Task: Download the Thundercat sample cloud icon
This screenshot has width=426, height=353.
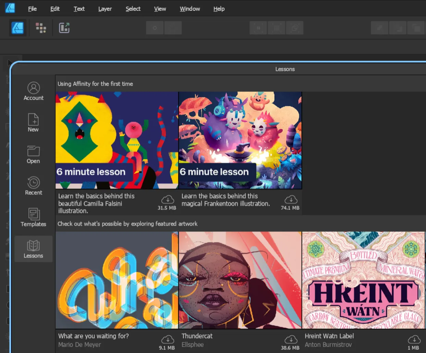Action: 291,339
